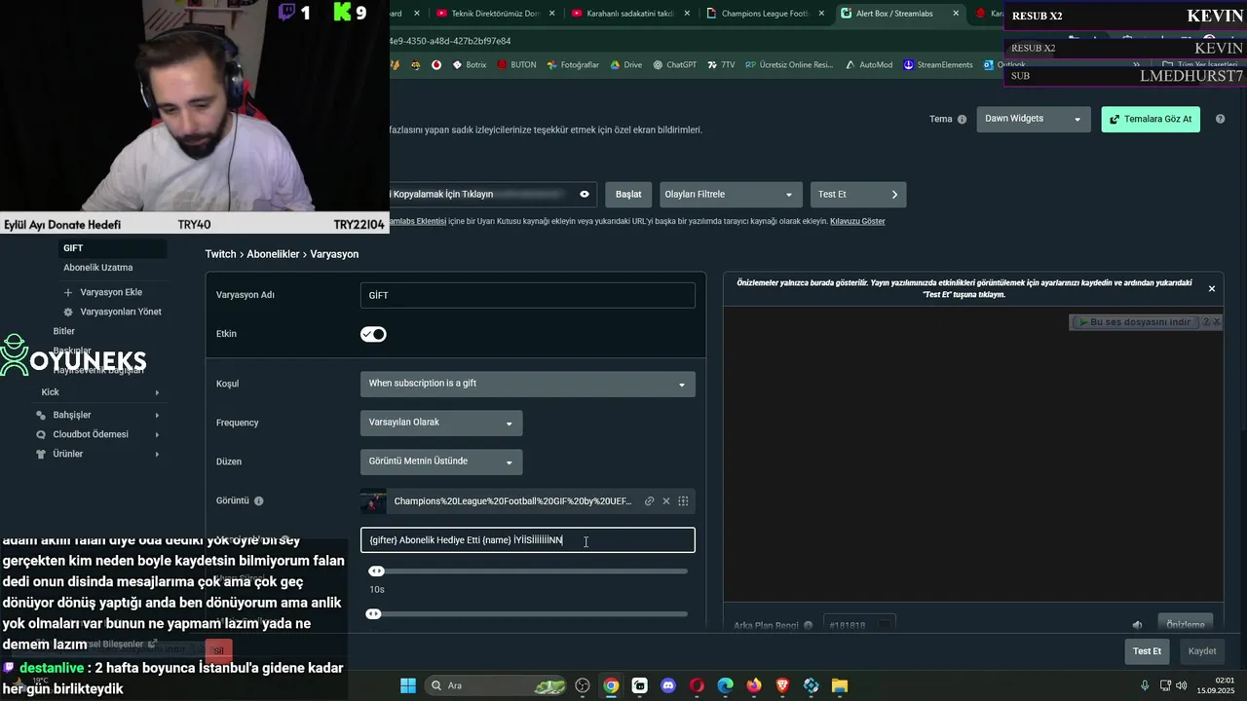Click the Kaydet button
The width and height of the screenshot is (1247, 701).
pos(1202,651)
